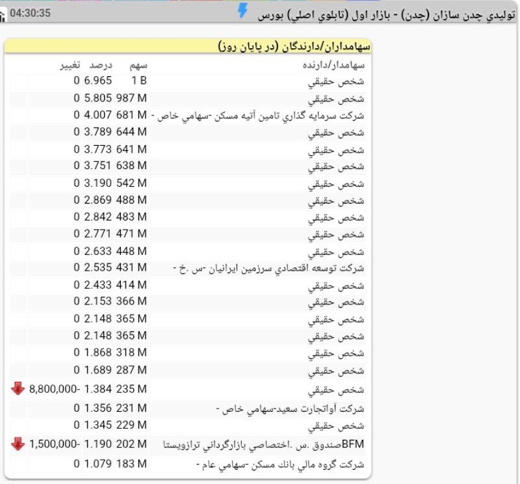Click red down arrow beside -1,500,000 change
The width and height of the screenshot is (520, 484).
[18, 444]
